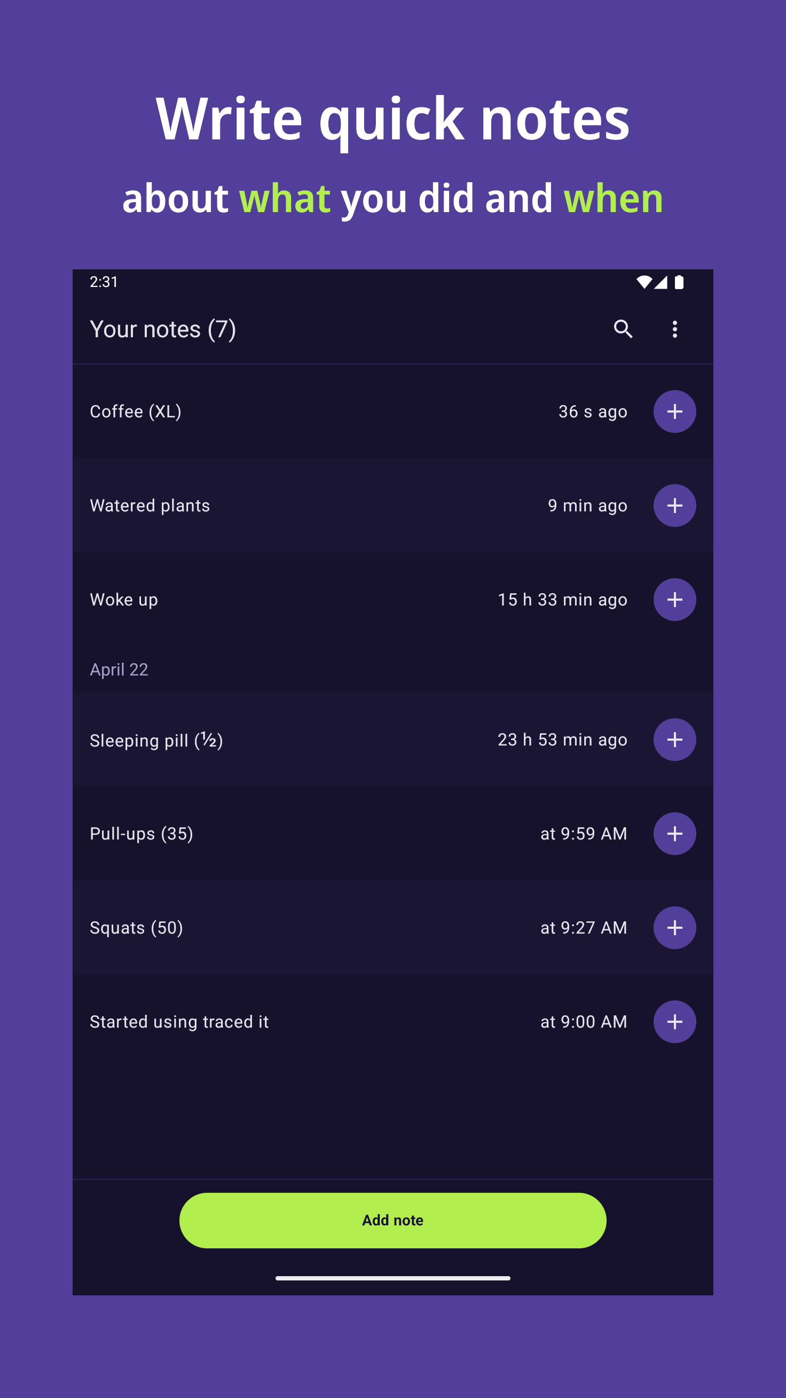Screen dimensions: 786x1398
Task: Tap plus button beside Woke up
Action: [x=674, y=599]
